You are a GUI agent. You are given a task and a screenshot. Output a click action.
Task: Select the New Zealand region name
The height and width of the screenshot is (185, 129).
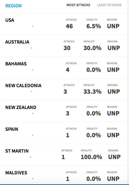pos(21,107)
